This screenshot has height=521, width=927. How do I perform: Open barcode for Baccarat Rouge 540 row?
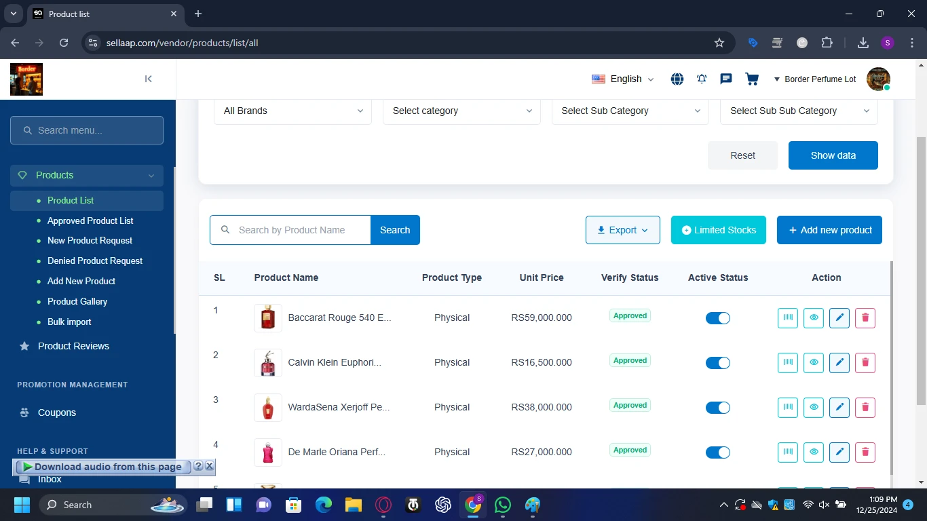788,317
